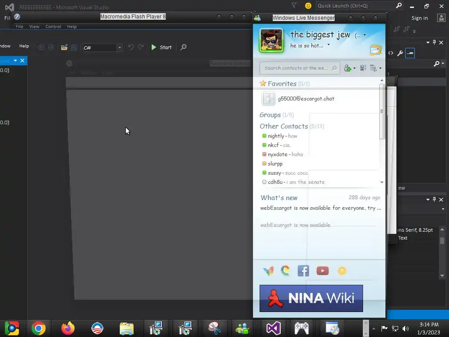This screenshot has width=449, height=337.
Task: Click the Flash Player logo icon in its title bar
Action: [17, 17]
